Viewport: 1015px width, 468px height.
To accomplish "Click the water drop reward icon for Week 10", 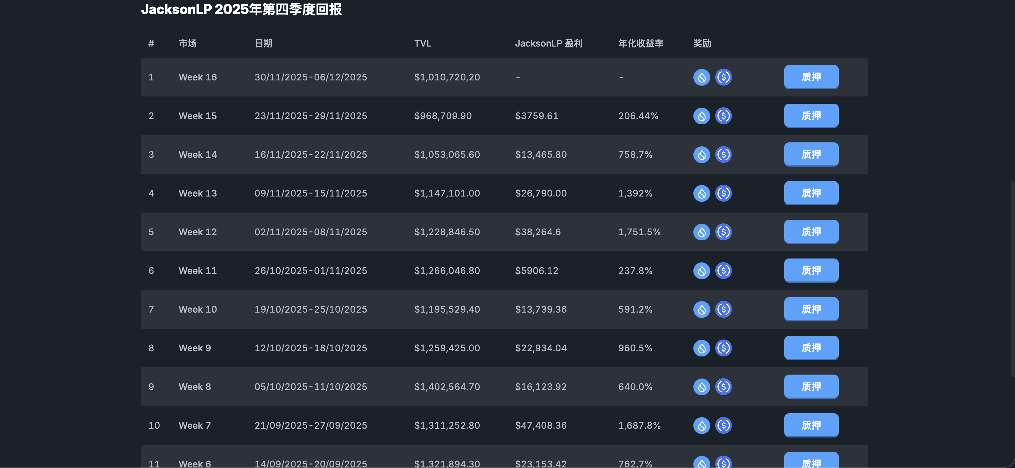I will (x=701, y=309).
